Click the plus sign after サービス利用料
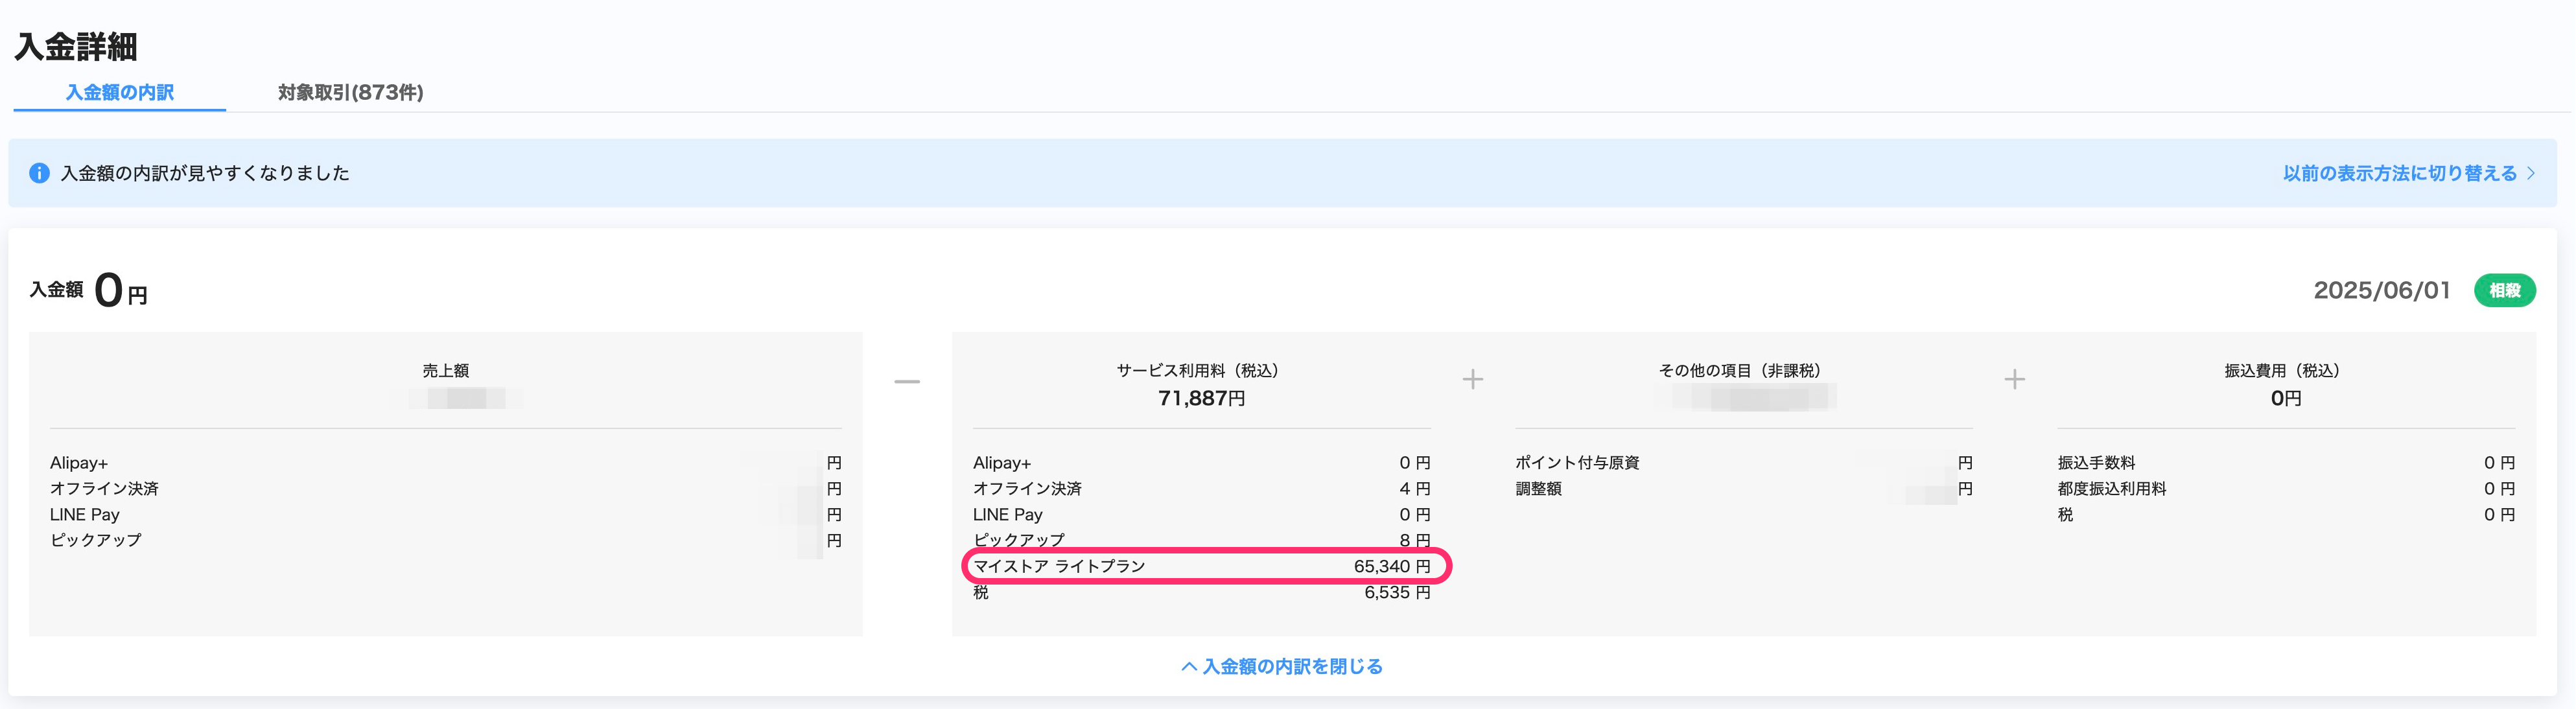 pyautogui.click(x=1472, y=379)
